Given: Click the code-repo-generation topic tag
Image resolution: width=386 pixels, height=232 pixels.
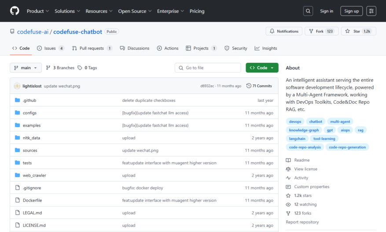Looking at the screenshot, I should 347,147.
